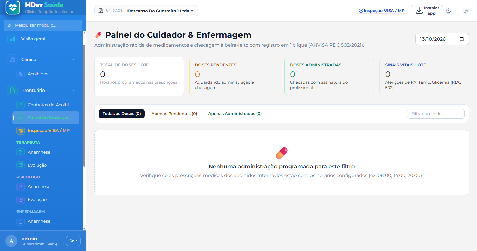Click the Instalar app button

[427, 11]
